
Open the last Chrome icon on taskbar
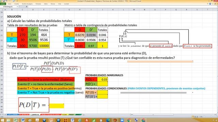(x=143, y=120)
